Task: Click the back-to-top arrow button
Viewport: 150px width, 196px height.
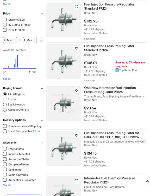Action: (147, 181)
